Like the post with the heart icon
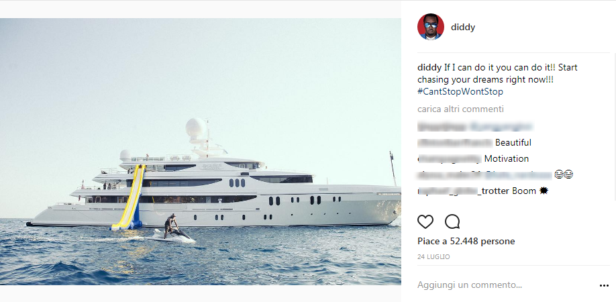 pyautogui.click(x=425, y=222)
